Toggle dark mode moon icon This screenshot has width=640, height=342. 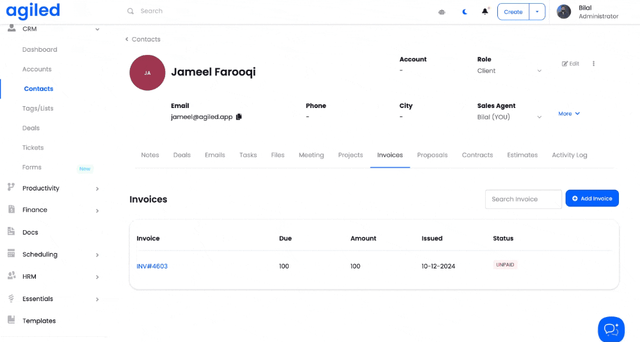(x=465, y=12)
